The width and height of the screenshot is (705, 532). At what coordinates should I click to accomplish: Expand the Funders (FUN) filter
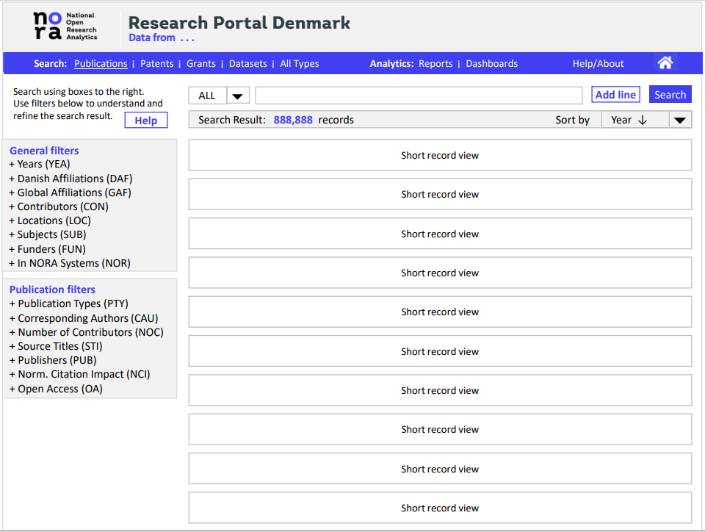tap(47, 249)
